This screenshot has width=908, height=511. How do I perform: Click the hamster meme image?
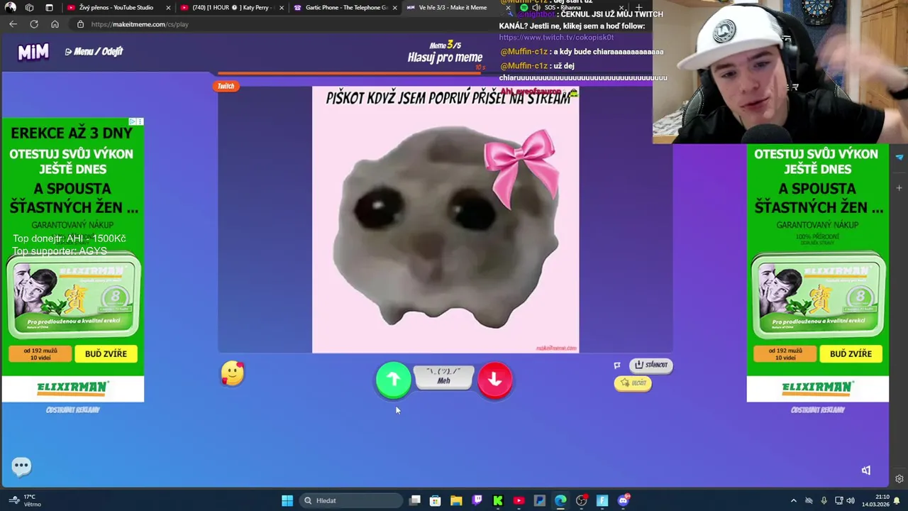tap(445, 219)
